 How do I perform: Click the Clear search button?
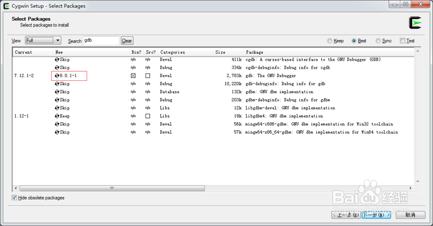[127, 41]
